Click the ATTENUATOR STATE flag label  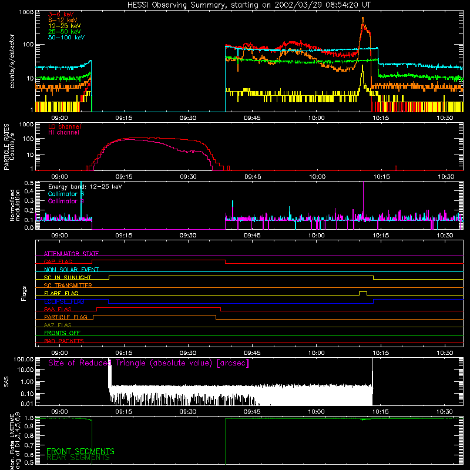point(71,254)
